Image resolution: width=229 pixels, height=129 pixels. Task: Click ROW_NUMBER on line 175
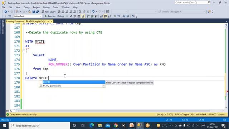point(58,64)
